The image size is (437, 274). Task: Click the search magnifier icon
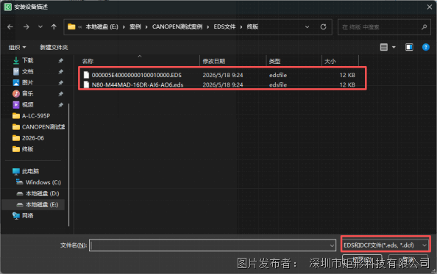point(424,27)
